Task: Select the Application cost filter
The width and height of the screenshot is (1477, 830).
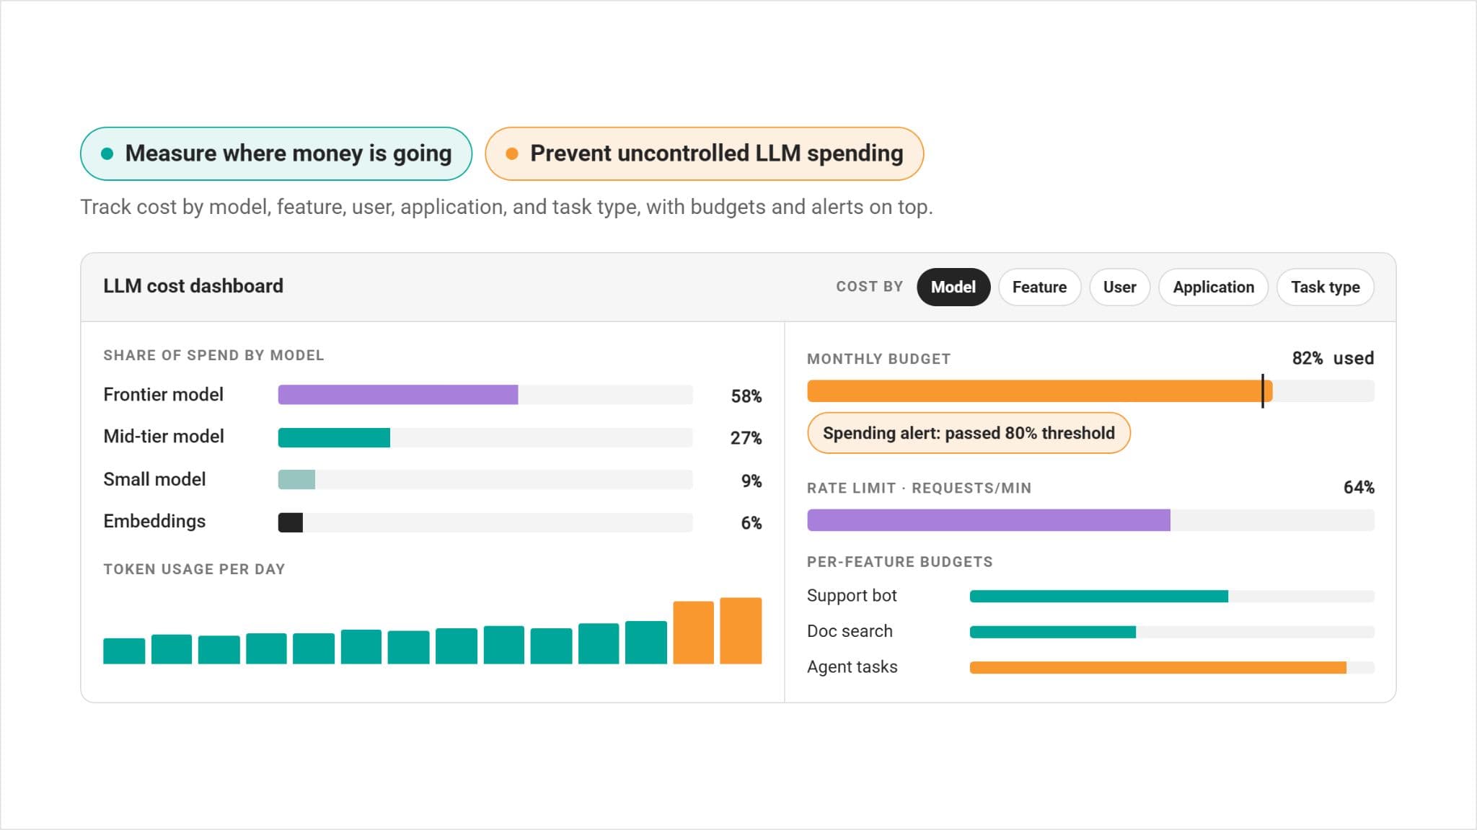Action: (1213, 287)
